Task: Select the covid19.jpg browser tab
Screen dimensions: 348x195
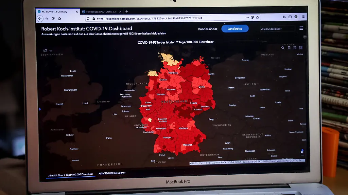Action: 101,12
